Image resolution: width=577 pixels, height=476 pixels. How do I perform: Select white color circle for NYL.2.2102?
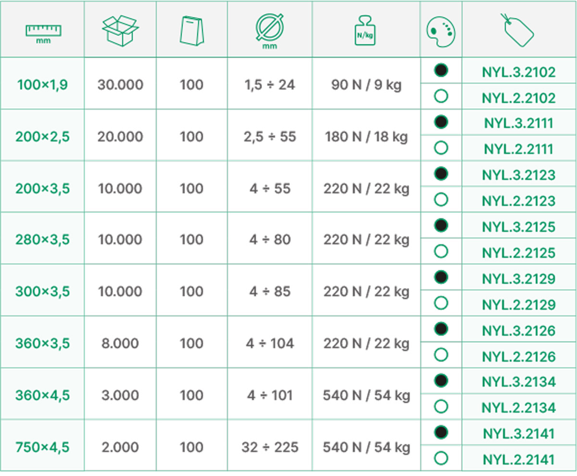[x=441, y=96]
